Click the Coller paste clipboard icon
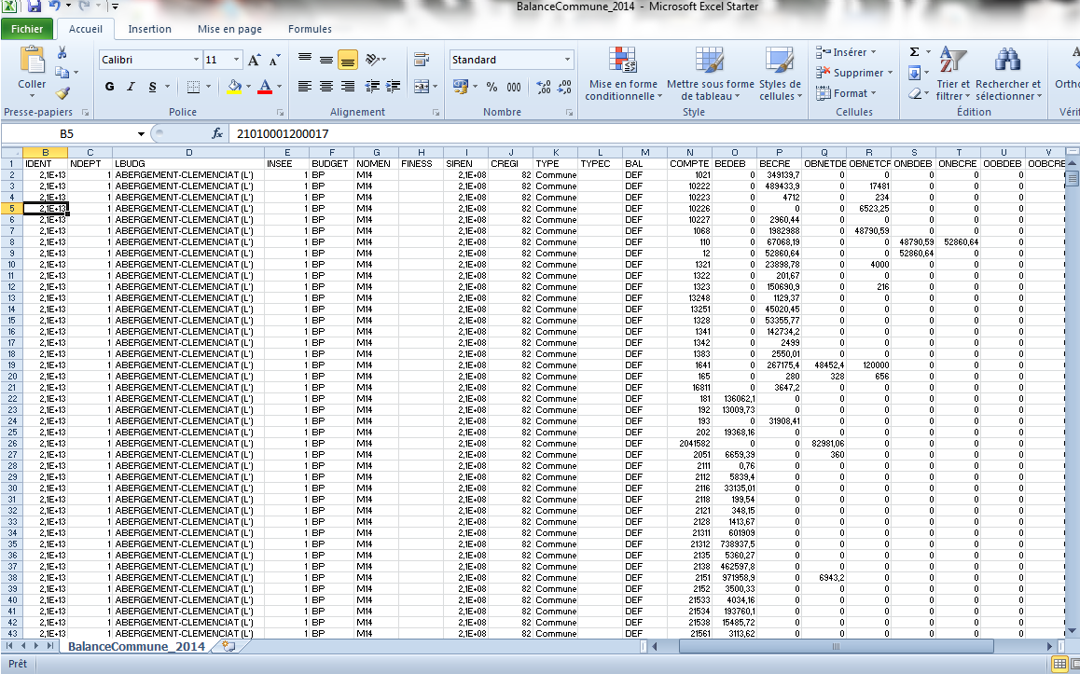1080x674 pixels. [32, 61]
